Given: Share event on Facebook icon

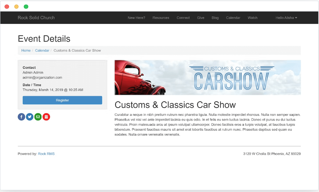Looking at the screenshot, I should tap(21, 117).
